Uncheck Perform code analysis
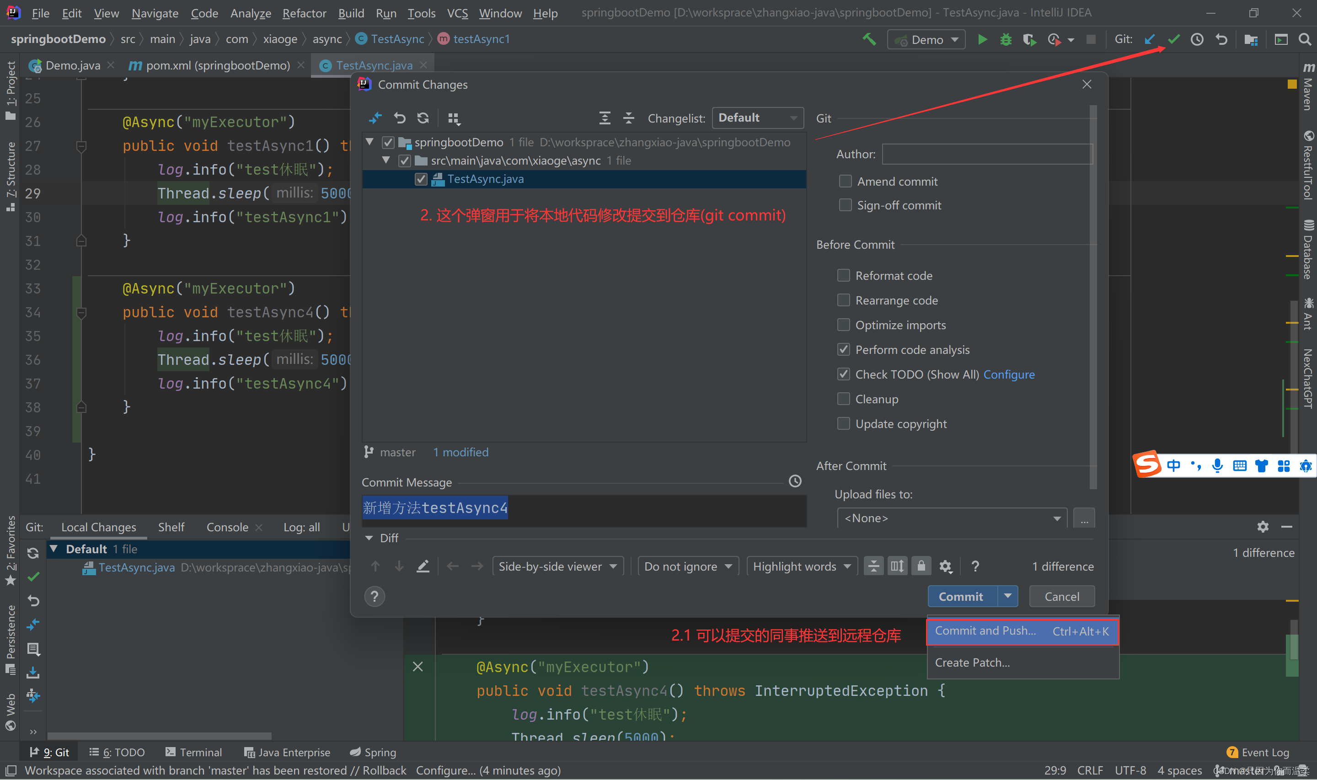Viewport: 1317px width, 780px height. tap(843, 349)
